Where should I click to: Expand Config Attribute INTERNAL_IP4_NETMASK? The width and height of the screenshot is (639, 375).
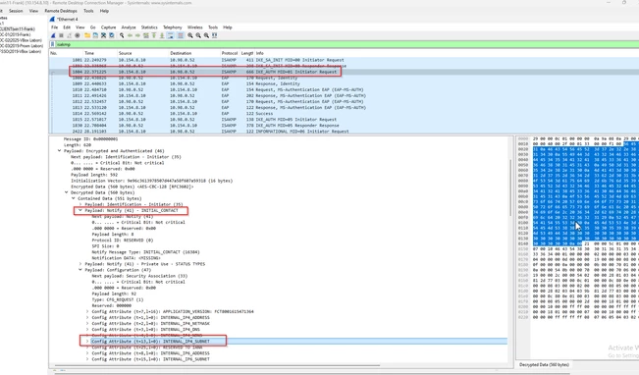coord(87,323)
